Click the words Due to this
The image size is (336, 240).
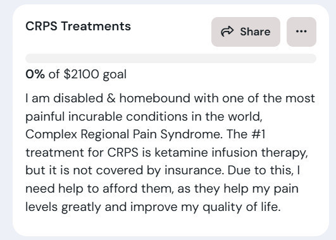tap(260, 171)
